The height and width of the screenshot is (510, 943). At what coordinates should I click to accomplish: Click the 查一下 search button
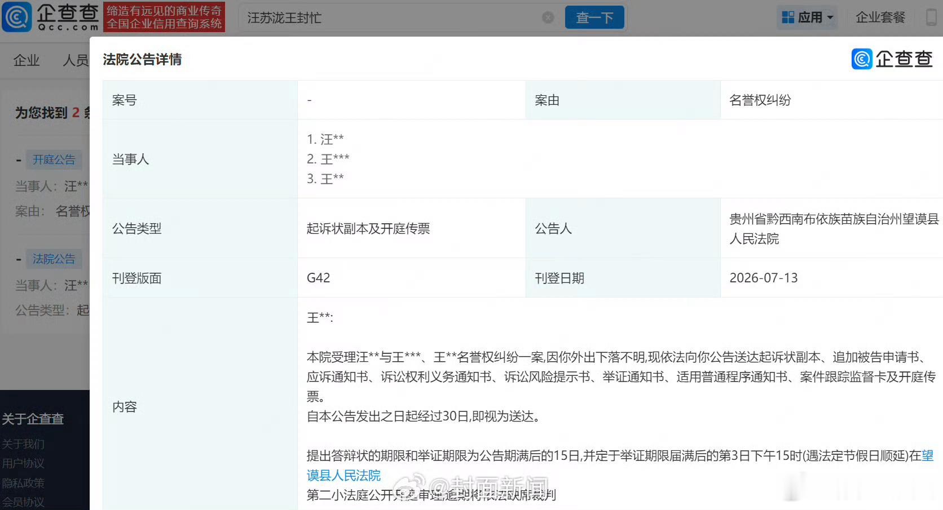pyautogui.click(x=594, y=17)
